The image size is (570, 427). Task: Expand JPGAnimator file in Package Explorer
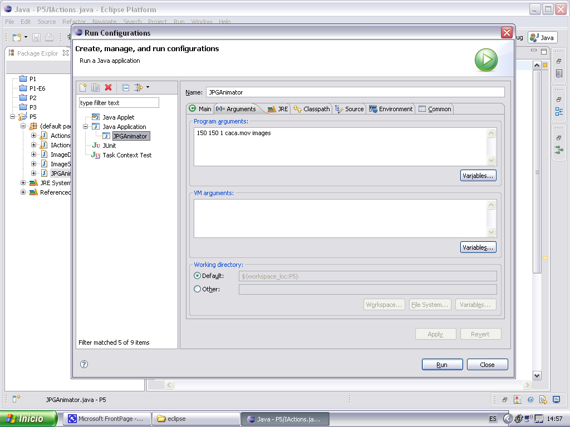tap(33, 173)
